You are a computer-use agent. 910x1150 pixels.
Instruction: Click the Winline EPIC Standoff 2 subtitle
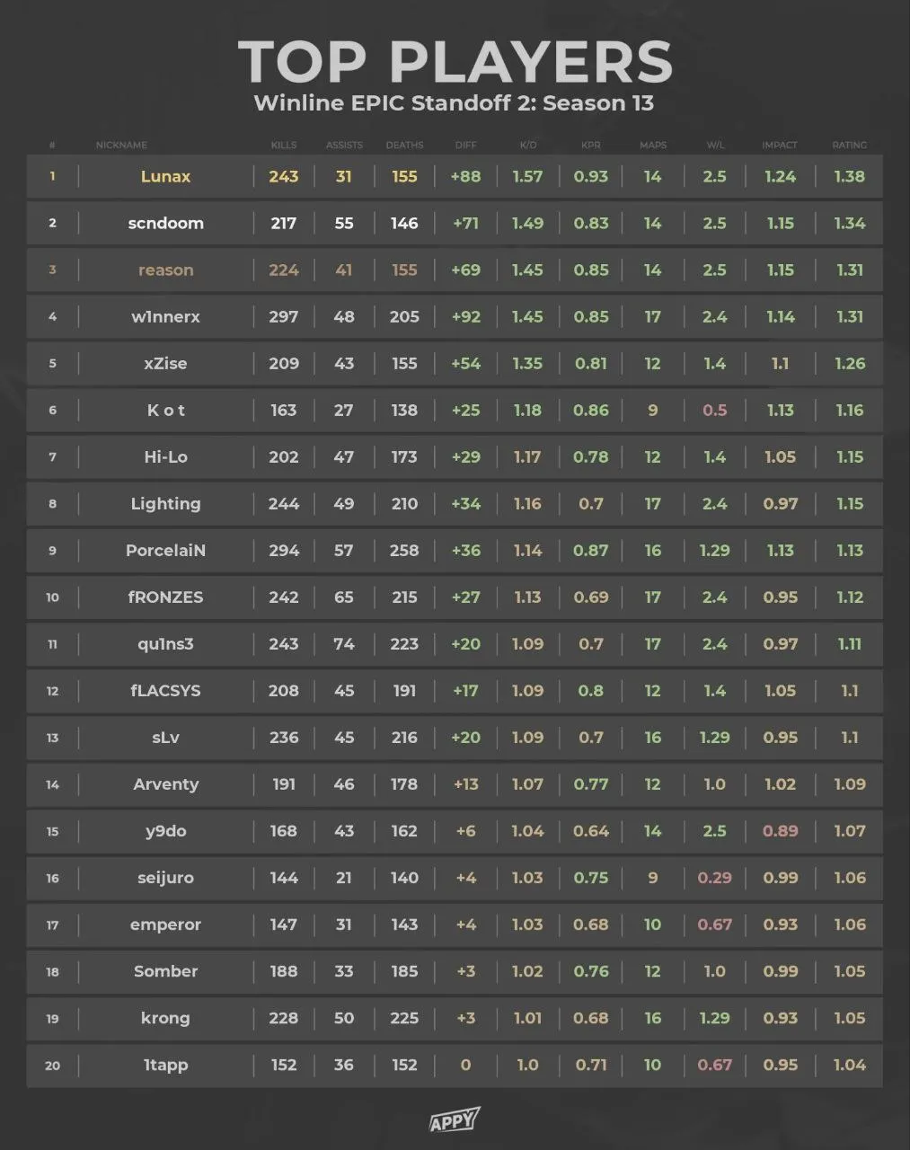pyautogui.click(x=454, y=102)
